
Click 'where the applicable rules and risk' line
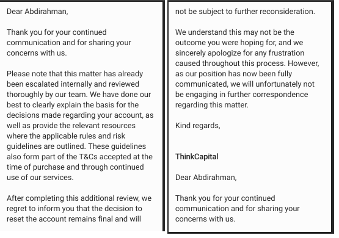(x=66, y=136)
